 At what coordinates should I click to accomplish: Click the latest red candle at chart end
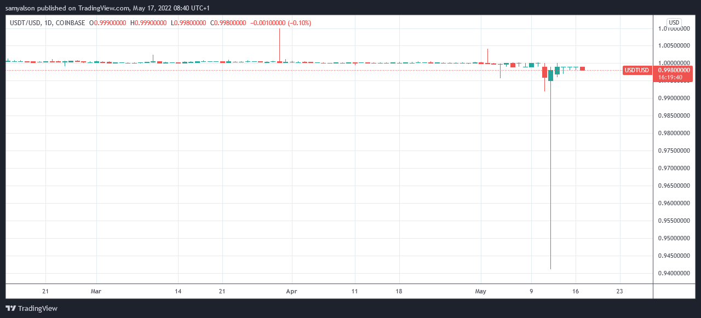pyautogui.click(x=583, y=68)
